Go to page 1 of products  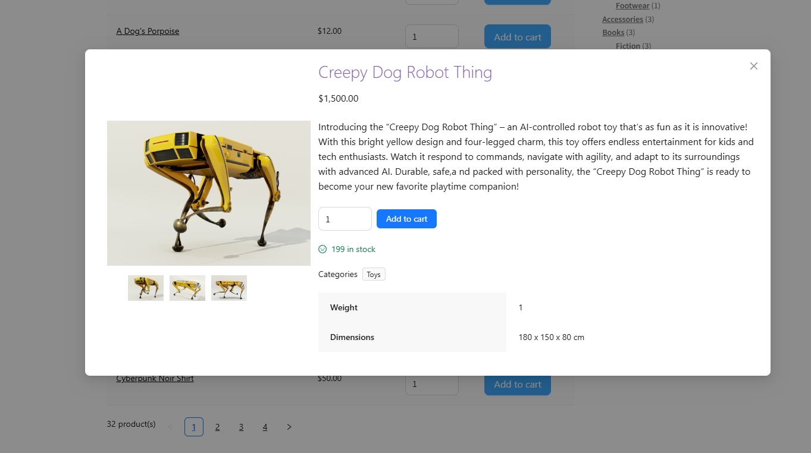pos(194,427)
